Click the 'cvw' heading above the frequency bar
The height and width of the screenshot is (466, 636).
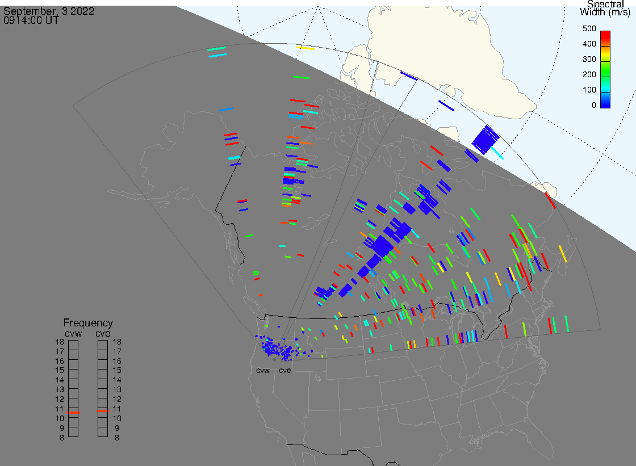pyautogui.click(x=73, y=333)
